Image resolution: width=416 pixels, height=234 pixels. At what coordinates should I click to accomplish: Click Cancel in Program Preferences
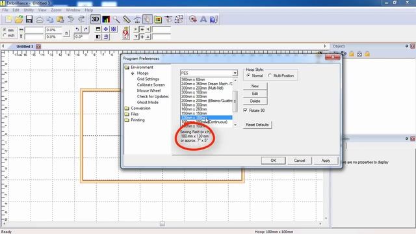click(x=300, y=161)
